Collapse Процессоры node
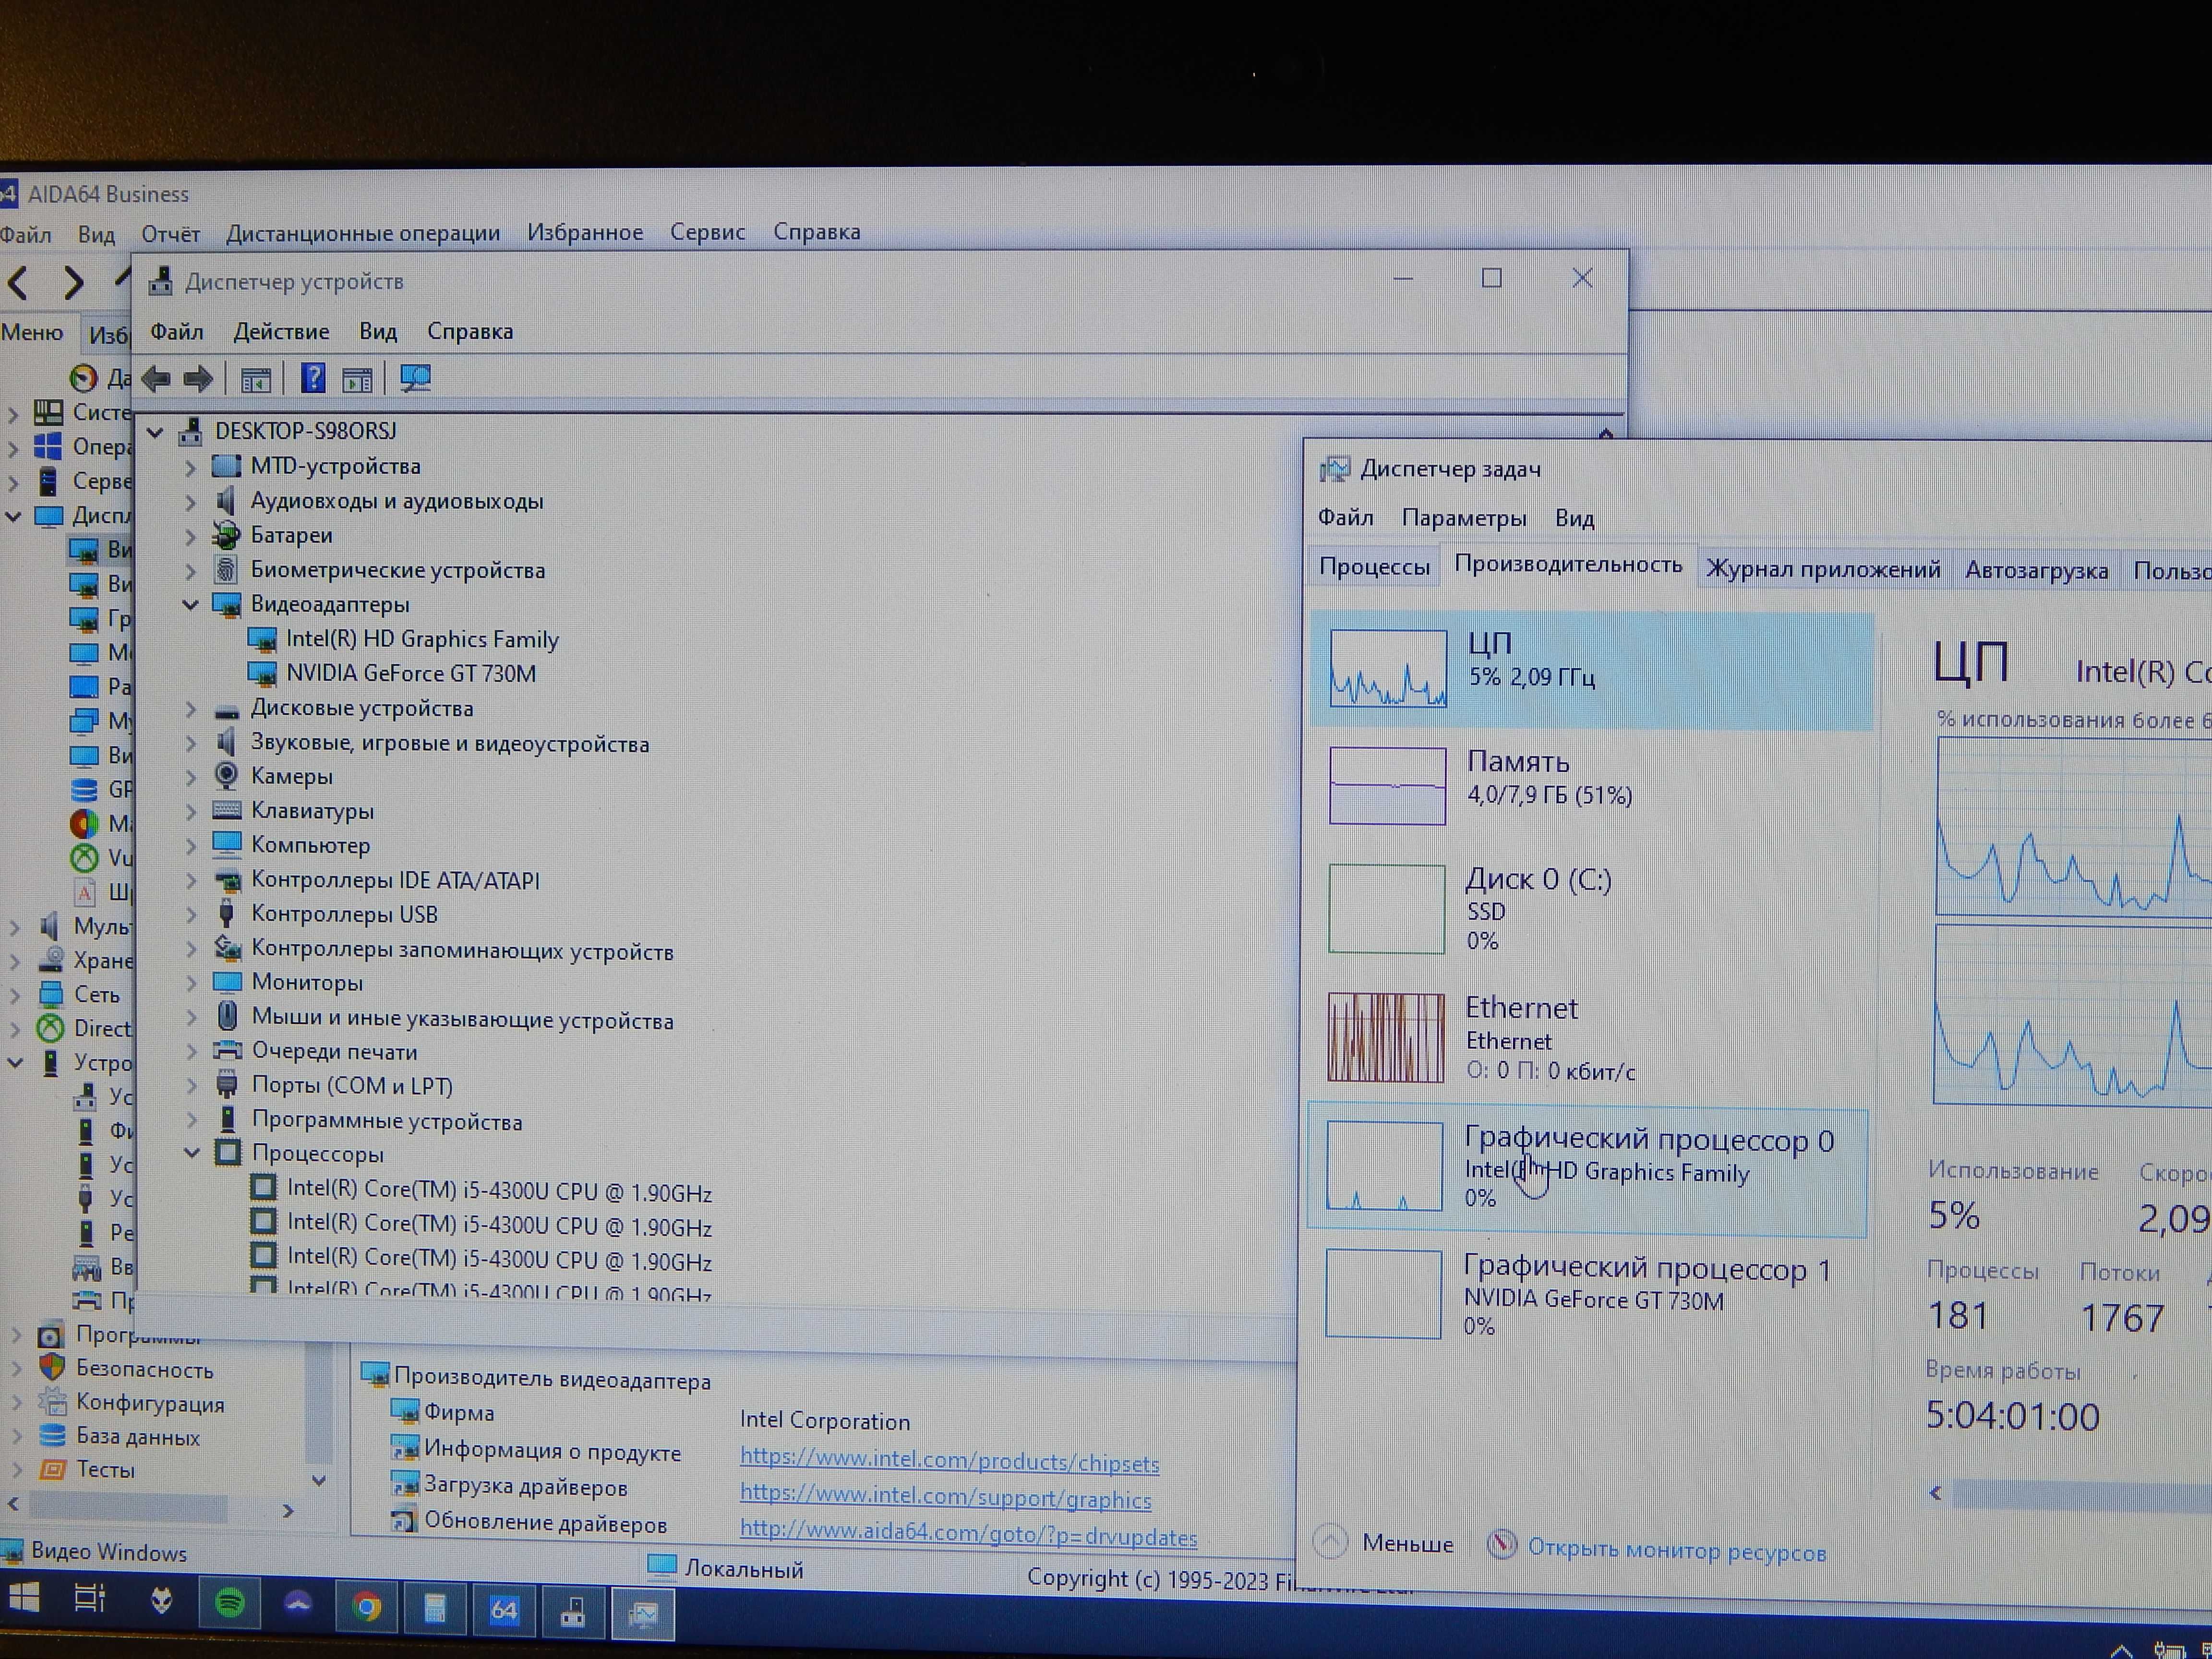 click(191, 1154)
